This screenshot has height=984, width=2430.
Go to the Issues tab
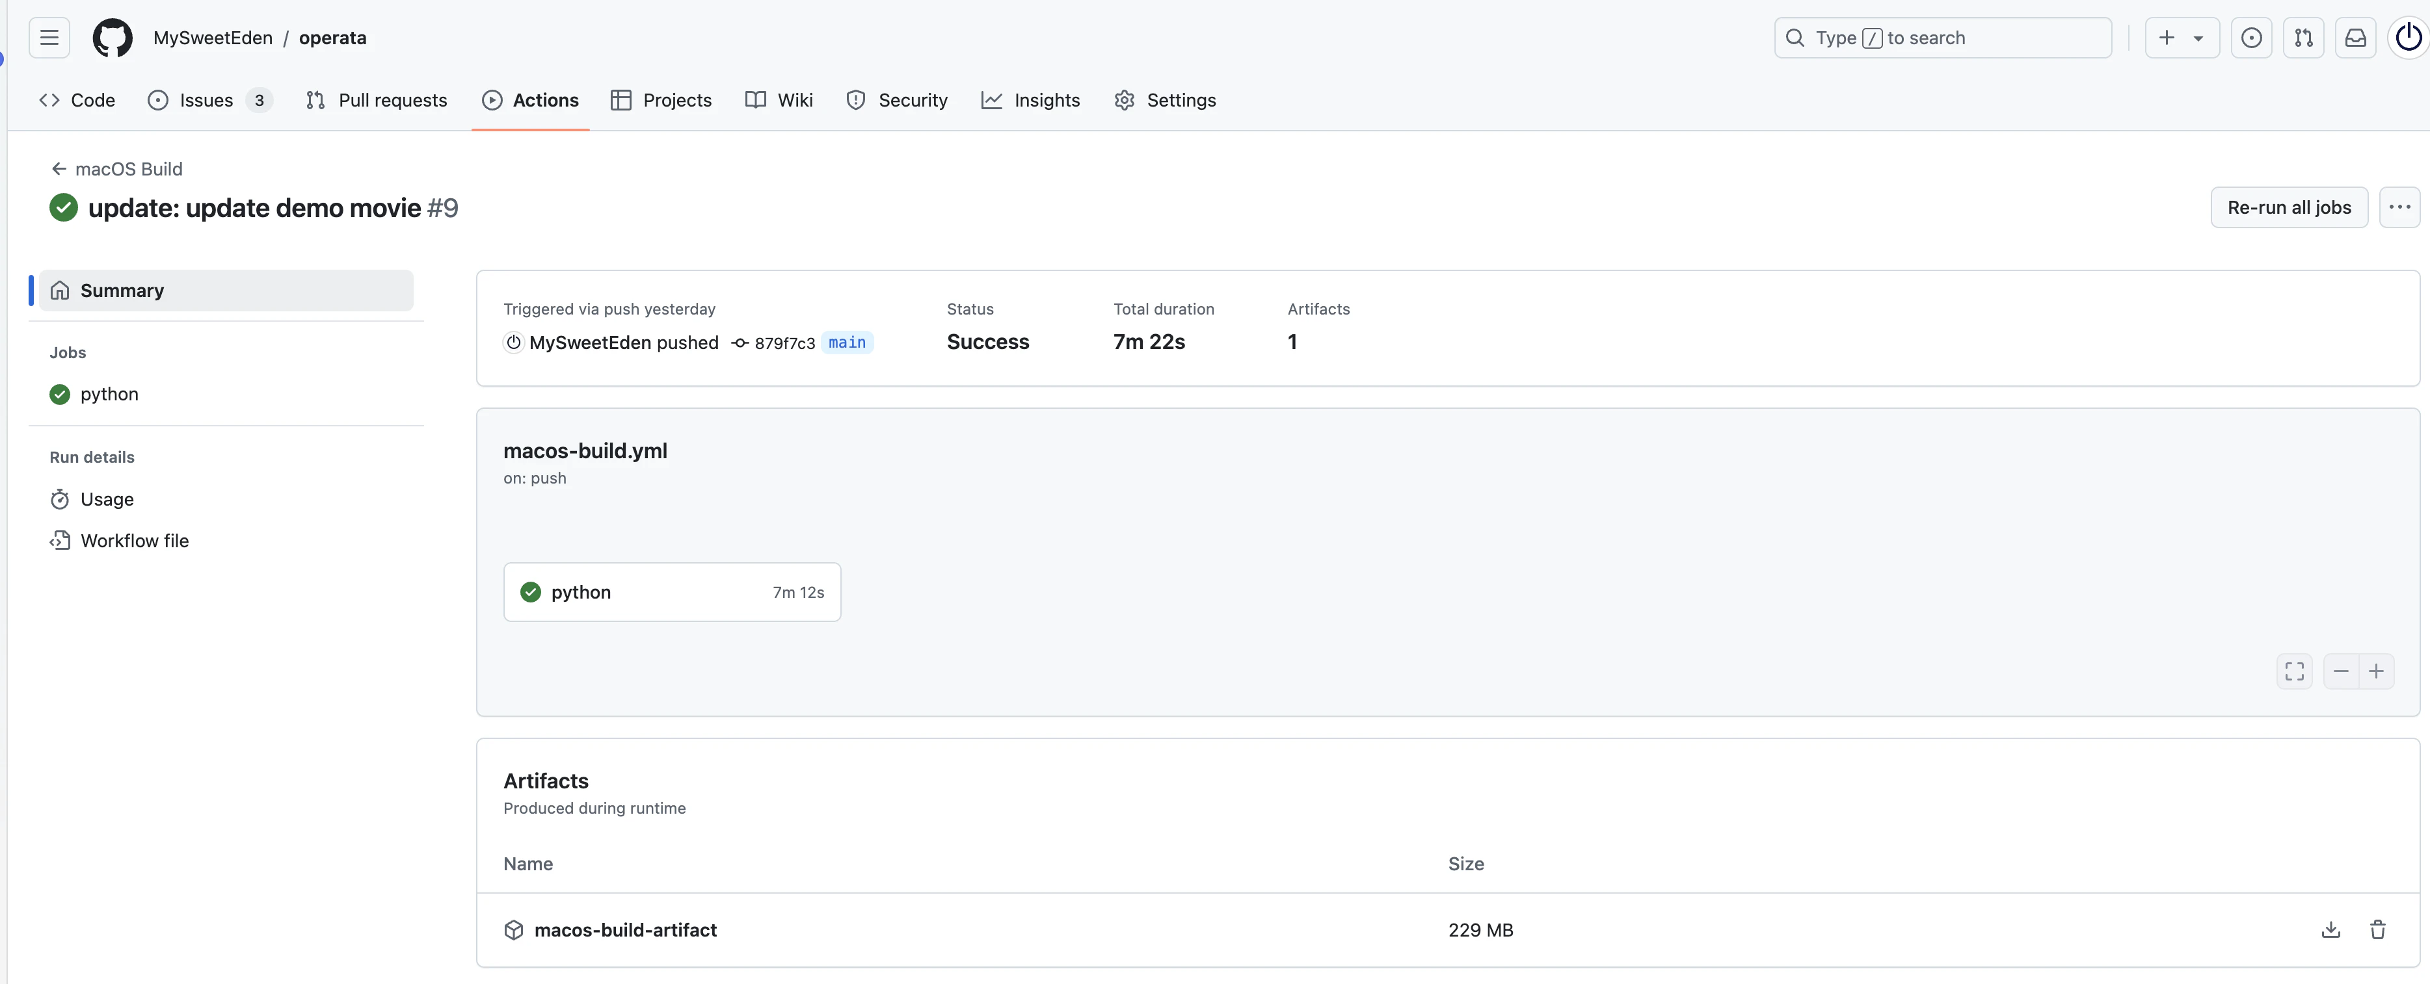tap(207, 100)
